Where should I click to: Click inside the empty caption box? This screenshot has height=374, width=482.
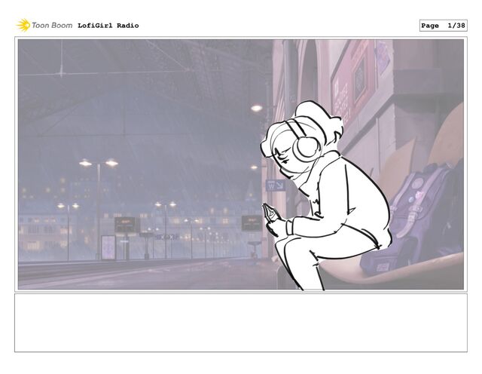pyautogui.click(x=241, y=323)
